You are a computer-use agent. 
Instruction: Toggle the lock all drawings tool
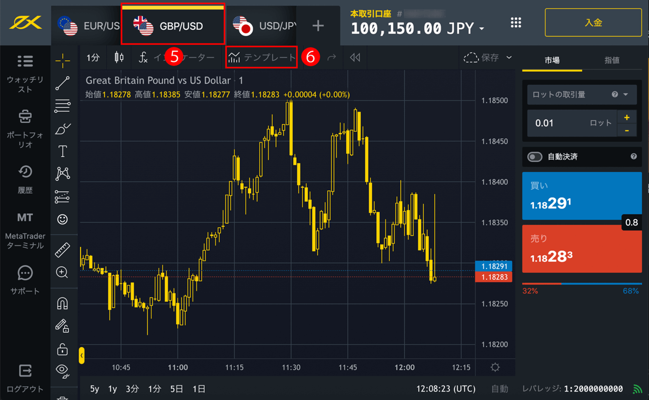[62, 349]
